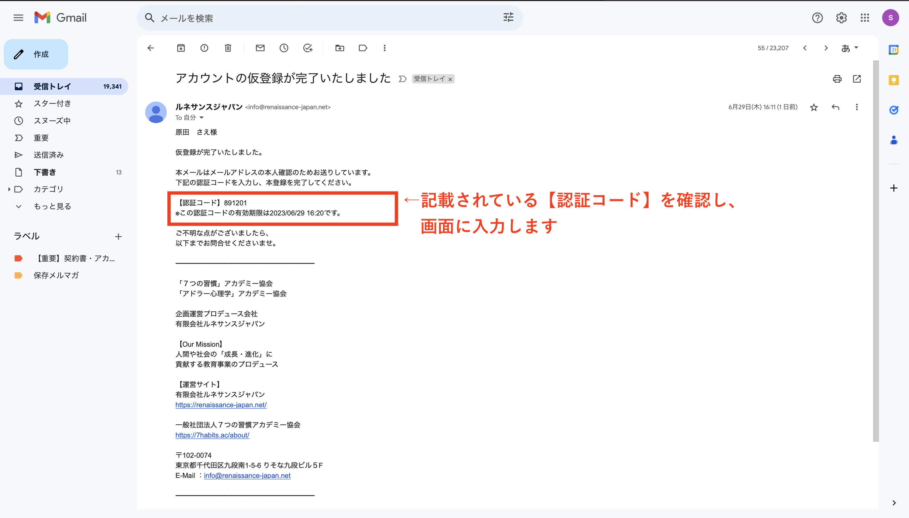Remove the 受信トレイ label from this email

coord(451,79)
